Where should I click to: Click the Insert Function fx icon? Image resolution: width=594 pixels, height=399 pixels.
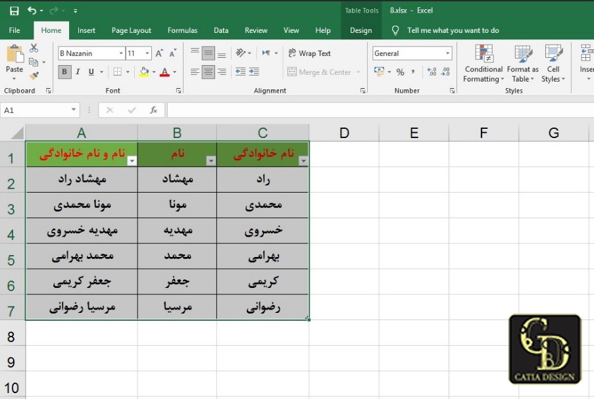[153, 110]
